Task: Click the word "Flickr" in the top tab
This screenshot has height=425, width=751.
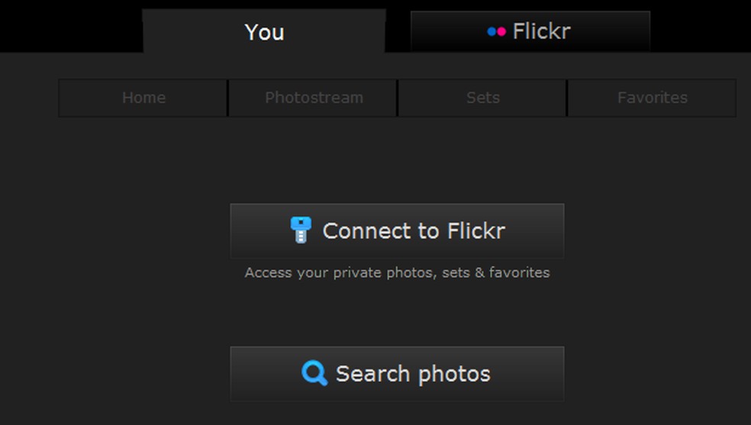Action: [541, 31]
